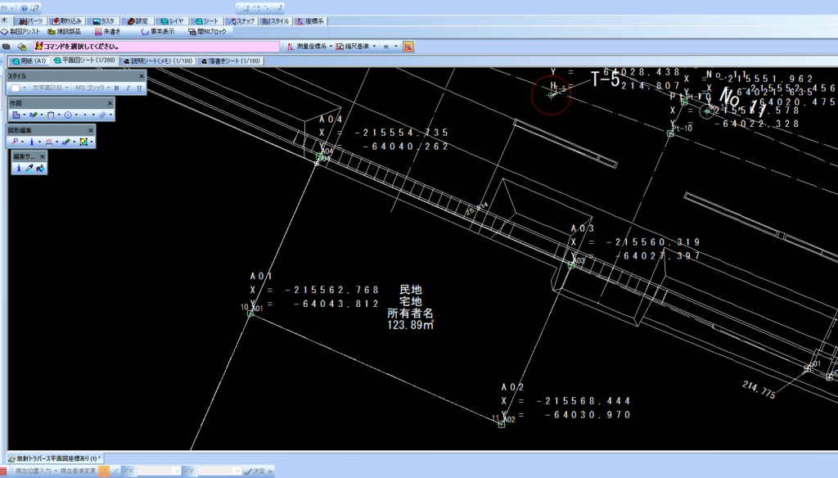
Task: Click the white color swatch in style panel
Action: pyautogui.click(x=16, y=88)
